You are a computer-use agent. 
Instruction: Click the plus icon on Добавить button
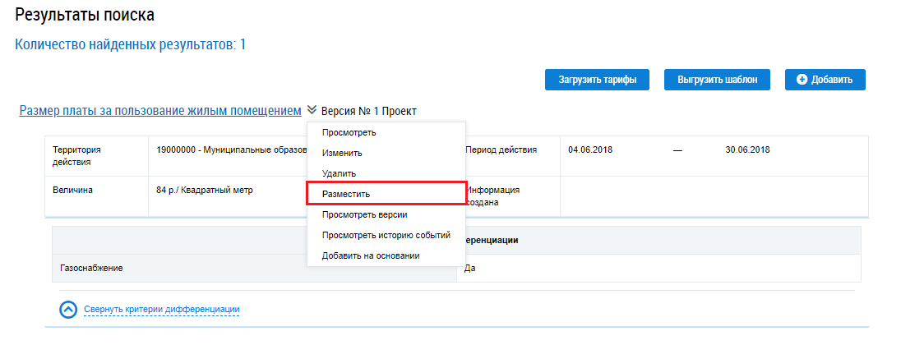click(x=802, y=80)
